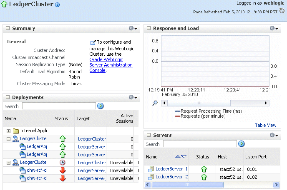This screenshot has width=287, height=190.
Task: Click the LedgerCluster info icon in header
Action: point(57,5)
